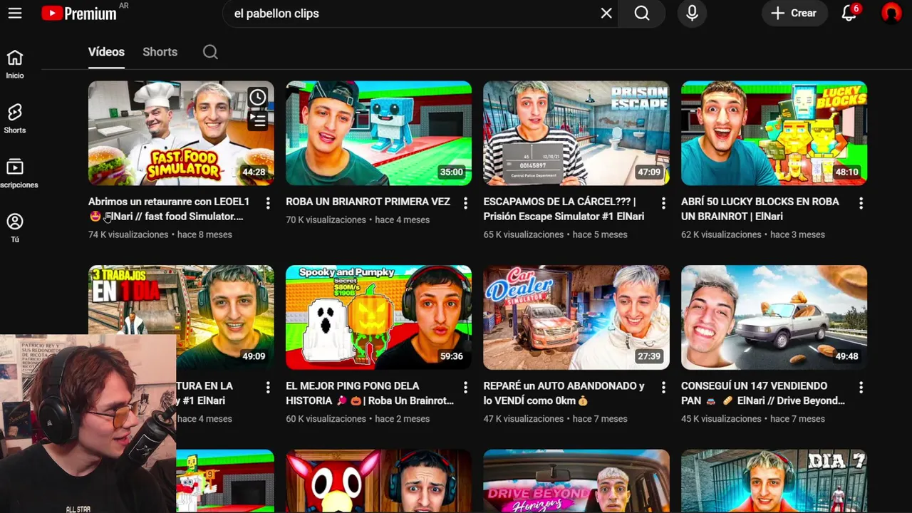The width and height of the screenshot is (912, 513).
Task: Open options for CONSEGUÍ UN 147 video
Action: pyautogui.click(x=861, y=387)
